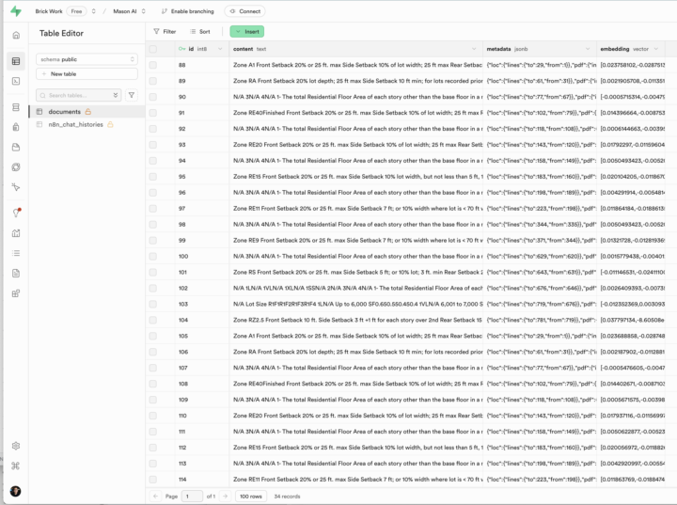The width and height of the screenshot is (677, 505).
Task: Open command menu icon in sidebar
Action: point(16,466)
